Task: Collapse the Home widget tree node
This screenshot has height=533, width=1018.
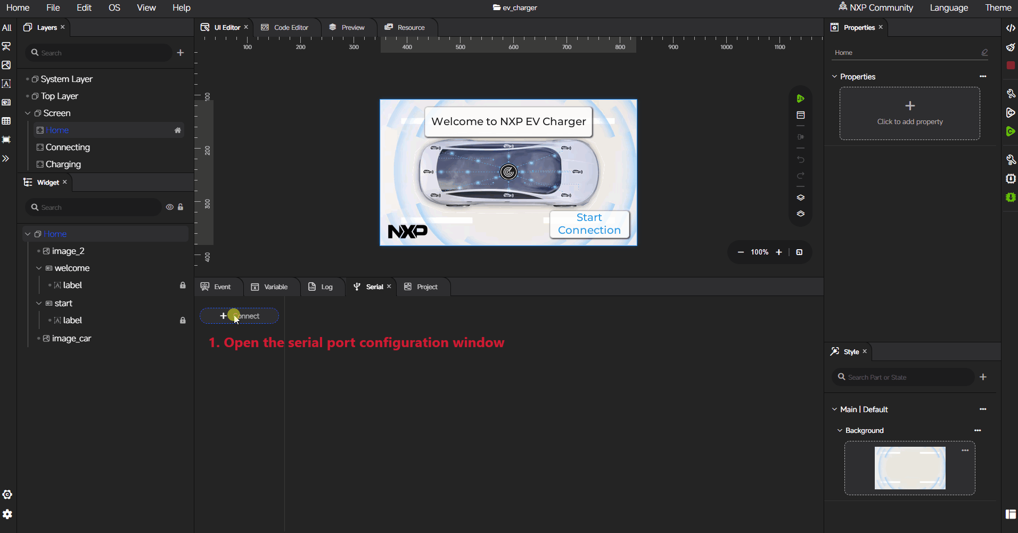Action: pyautogui.click(x=28, y=234)
